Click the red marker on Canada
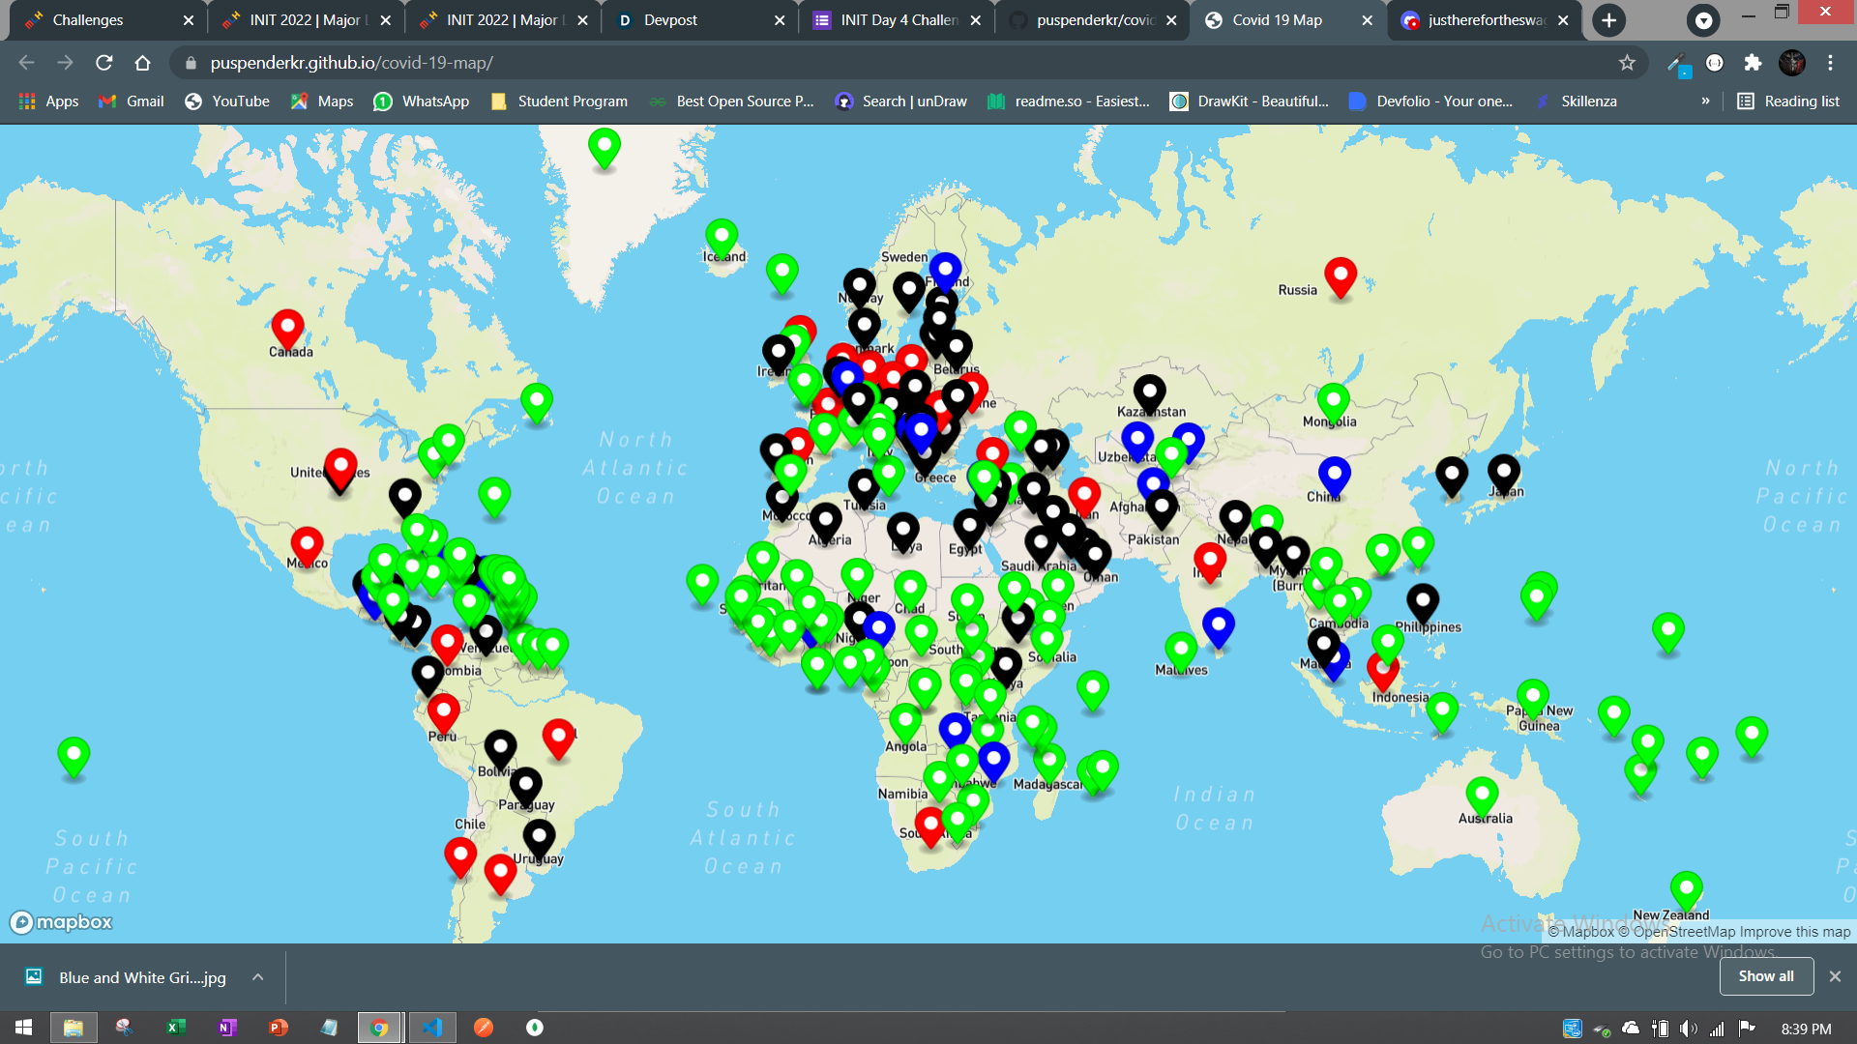Screen dimensions: 1857x1044 click(287, 329)
